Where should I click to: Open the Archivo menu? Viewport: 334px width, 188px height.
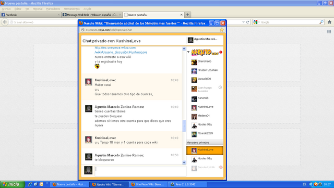6,9
